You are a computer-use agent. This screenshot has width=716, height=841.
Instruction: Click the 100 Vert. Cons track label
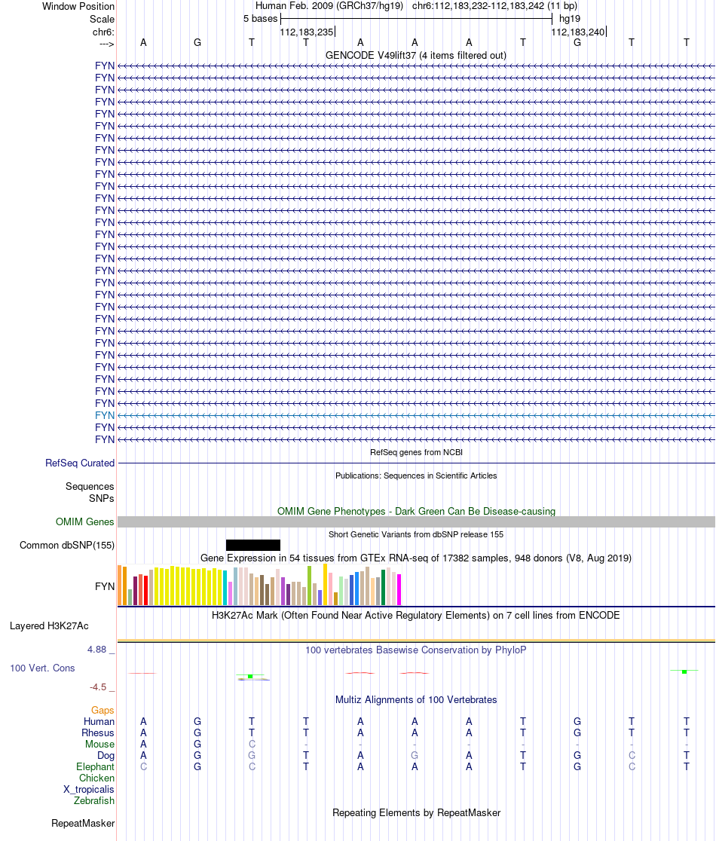(42, 668)
